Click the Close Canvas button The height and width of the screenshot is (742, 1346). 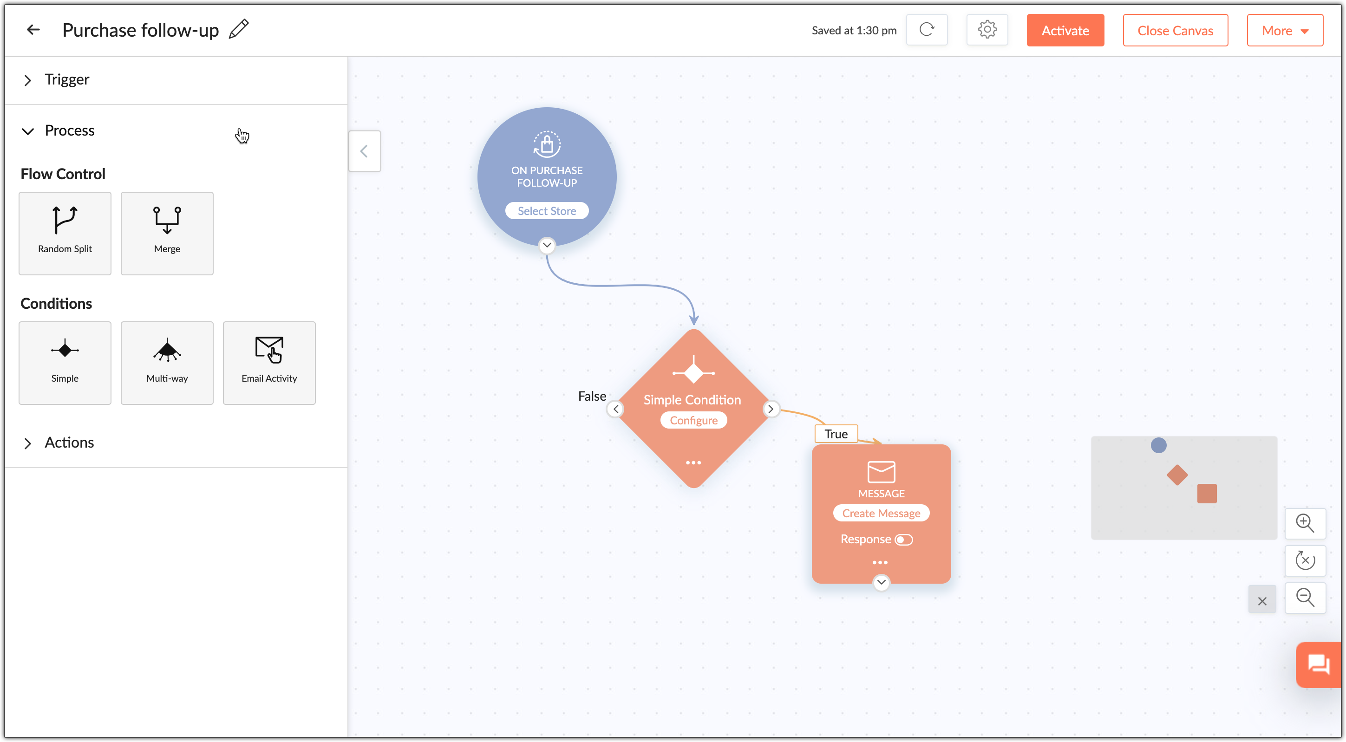click(x=1175, y=30)
